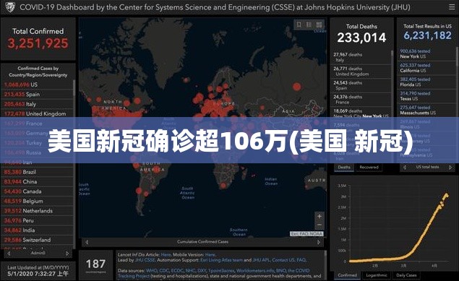Screen dimensions: 459x281
Task: Select Florida US tested row
Action: (x=426, y=82)
